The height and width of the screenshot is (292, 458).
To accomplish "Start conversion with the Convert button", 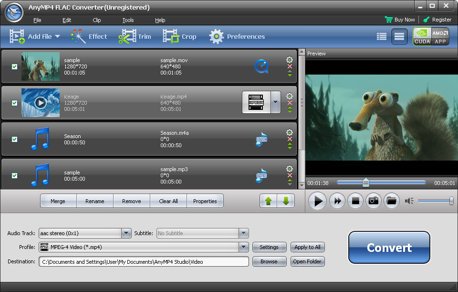I will tap(389, 248).
